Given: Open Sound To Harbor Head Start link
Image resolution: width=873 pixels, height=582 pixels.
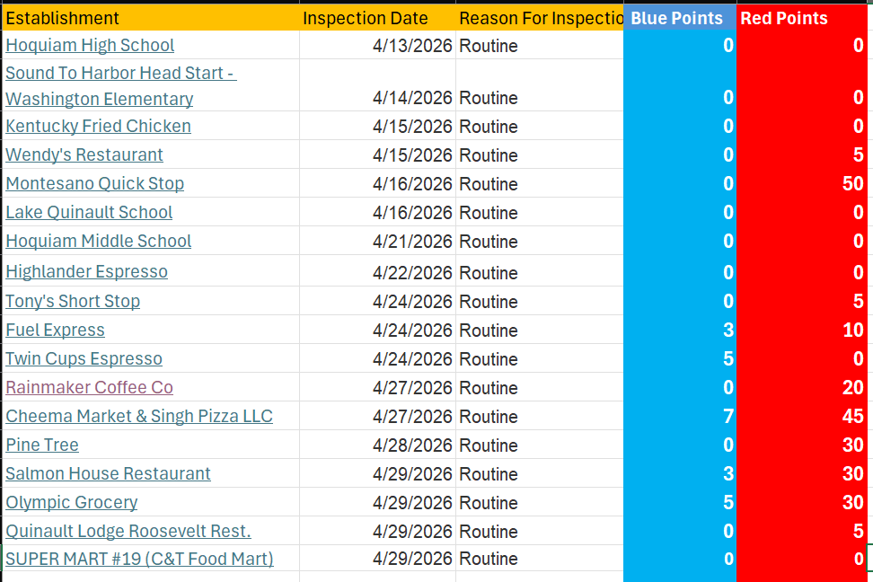Looking at the screenshot, I should pyautogui.click(x=121, y=85).
